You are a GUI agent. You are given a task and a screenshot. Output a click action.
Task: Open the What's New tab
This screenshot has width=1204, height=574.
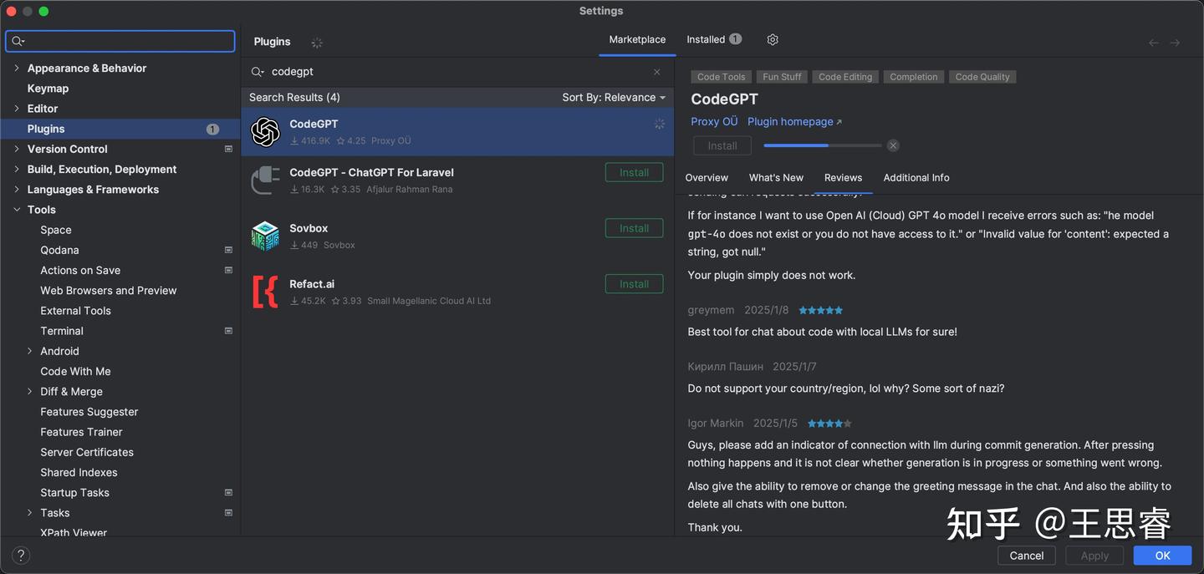(776, 178)
